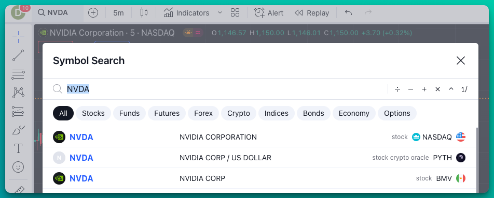This screenshot has width=494, height=198.
Task: Select the All filter tab
Action: 63,113
